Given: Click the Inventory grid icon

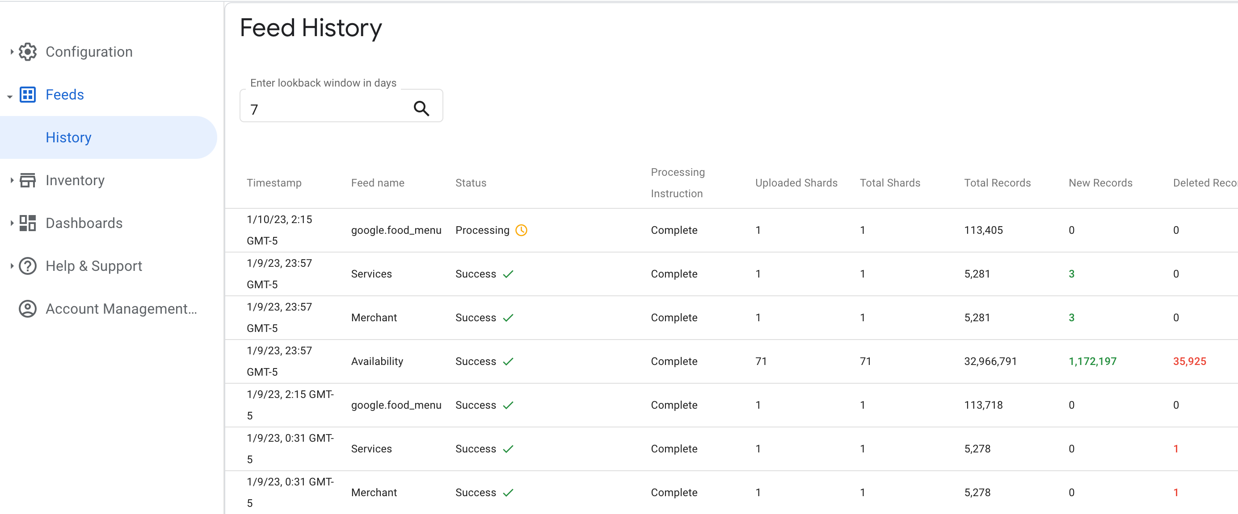Looking at the screenshot, I should pyautogui.click(x=29, y=181).
